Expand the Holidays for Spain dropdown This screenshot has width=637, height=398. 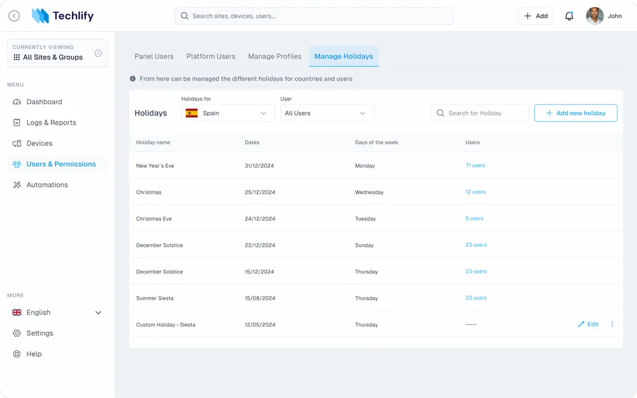coord(228,113)
